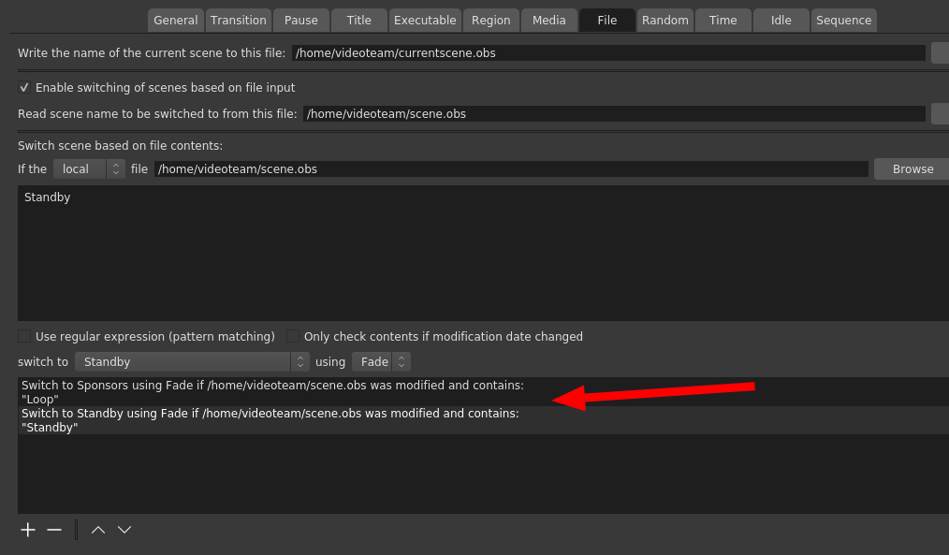The height and width of the screenshot is (555, 949).
Task: Go to the Executable tab
Action: click(x=425, y=21)
